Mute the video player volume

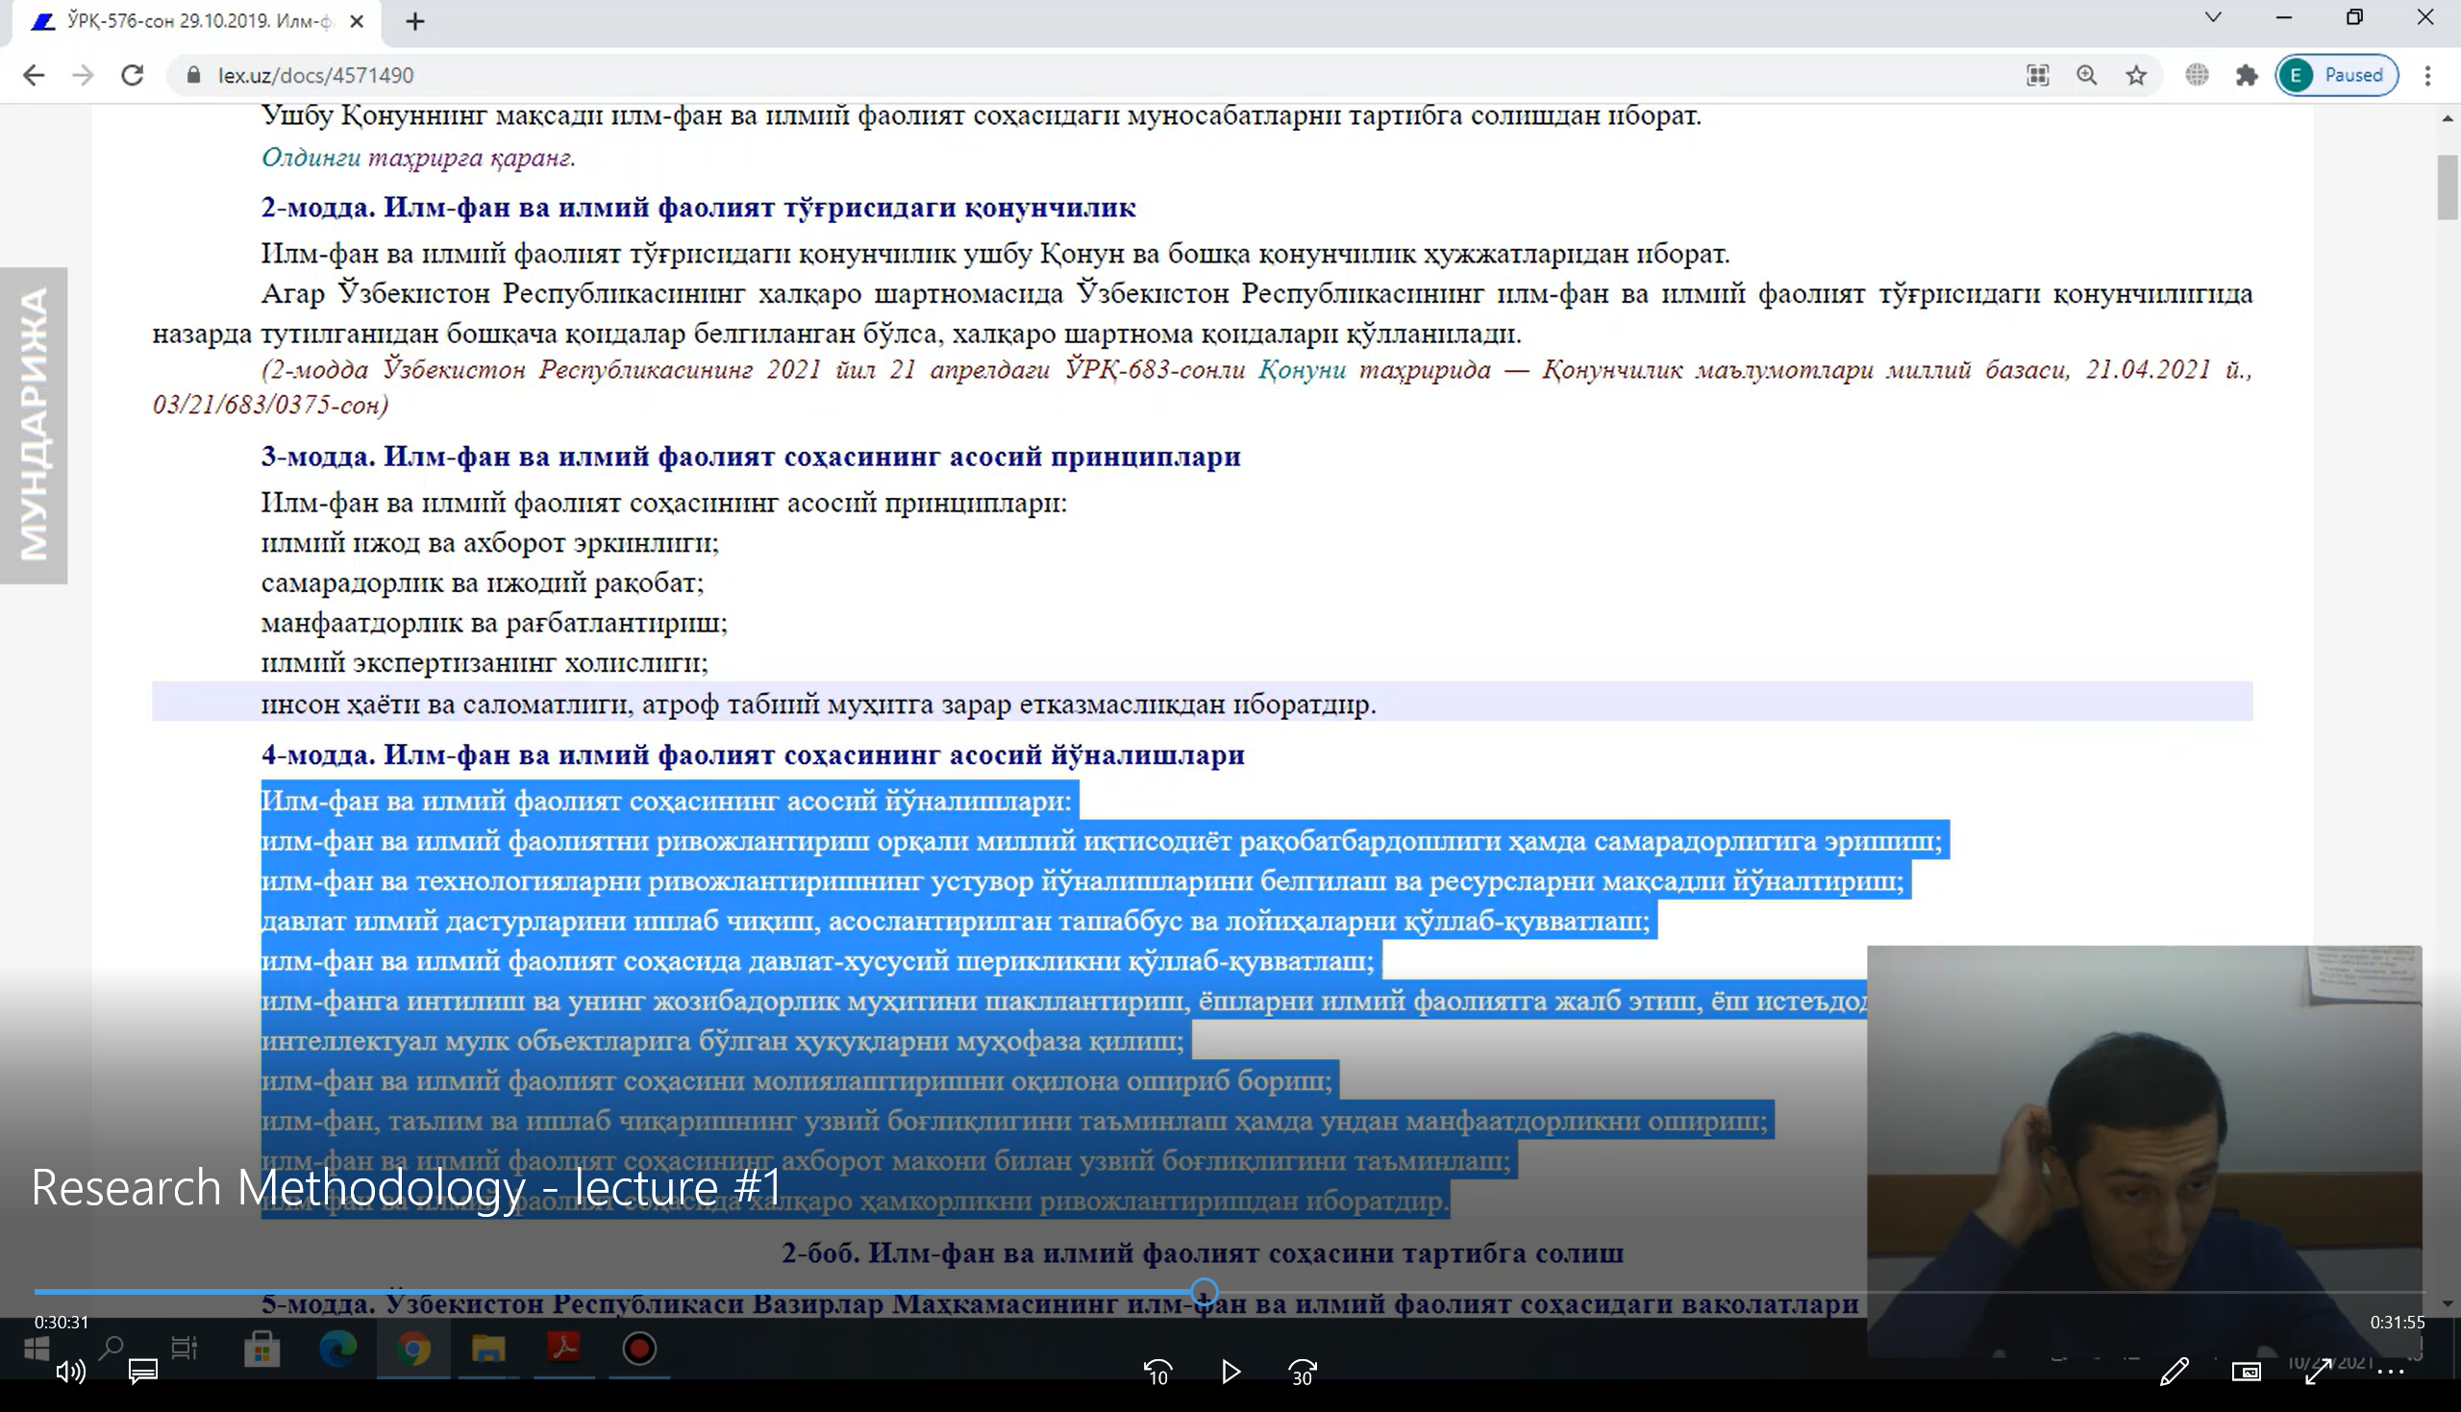pyautogui.click(x=71, y=1372)
